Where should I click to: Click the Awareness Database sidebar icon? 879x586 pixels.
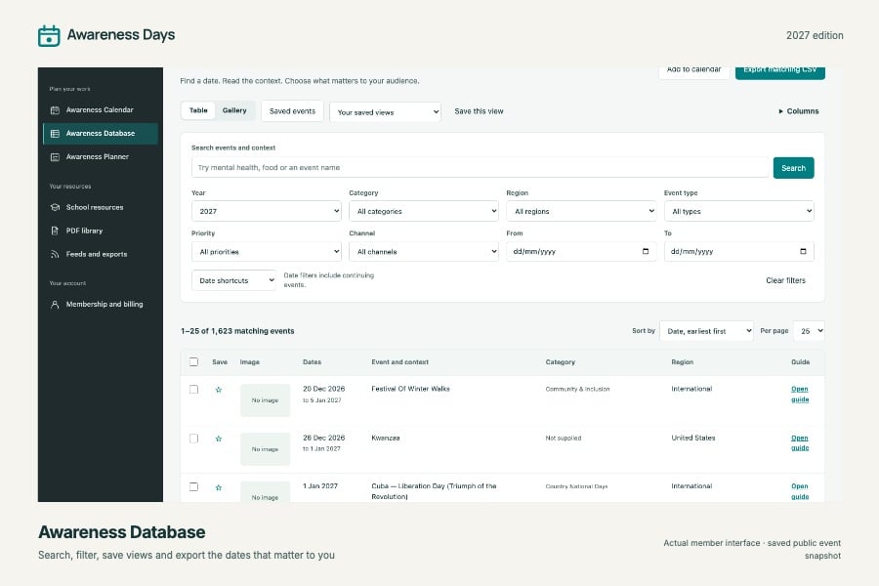pyautogui.click(x=55, y=134)
